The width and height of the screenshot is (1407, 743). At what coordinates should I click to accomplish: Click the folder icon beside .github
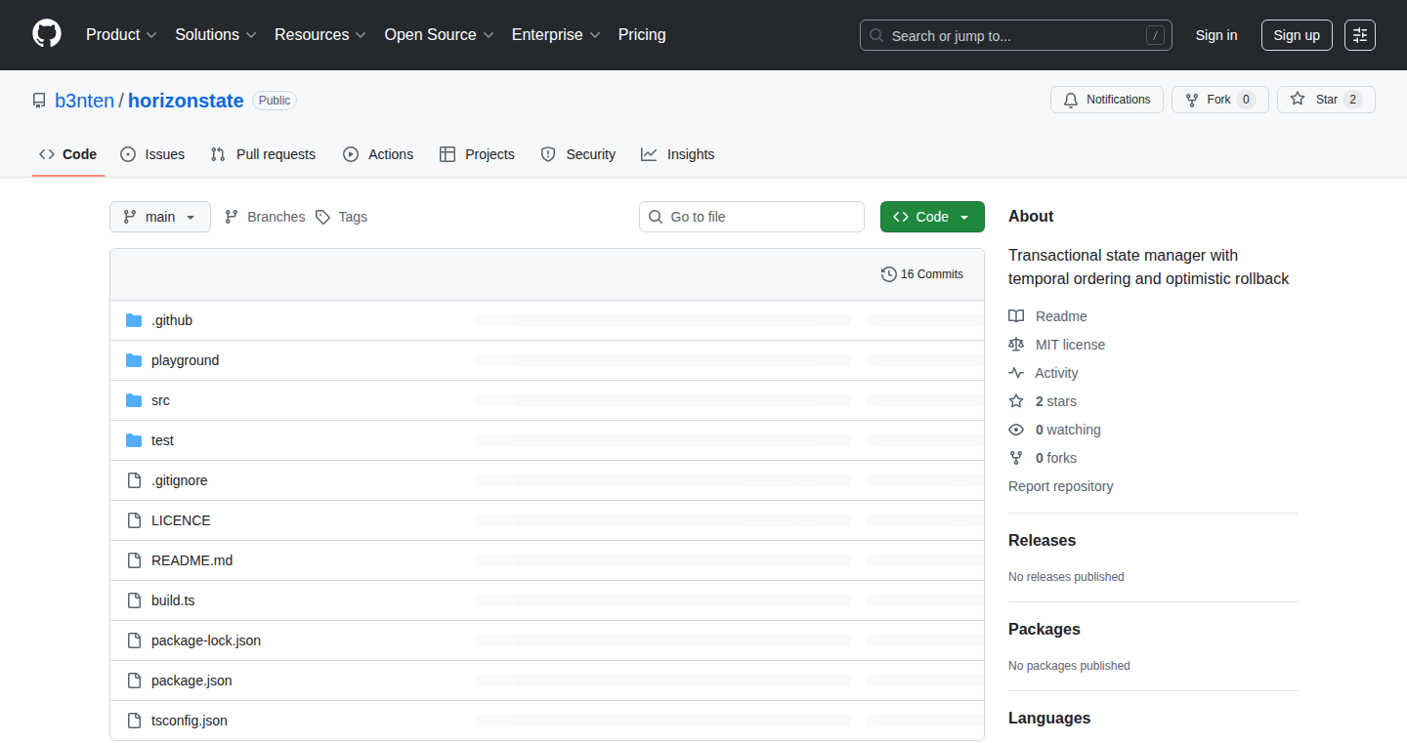(x=134, y=320)
